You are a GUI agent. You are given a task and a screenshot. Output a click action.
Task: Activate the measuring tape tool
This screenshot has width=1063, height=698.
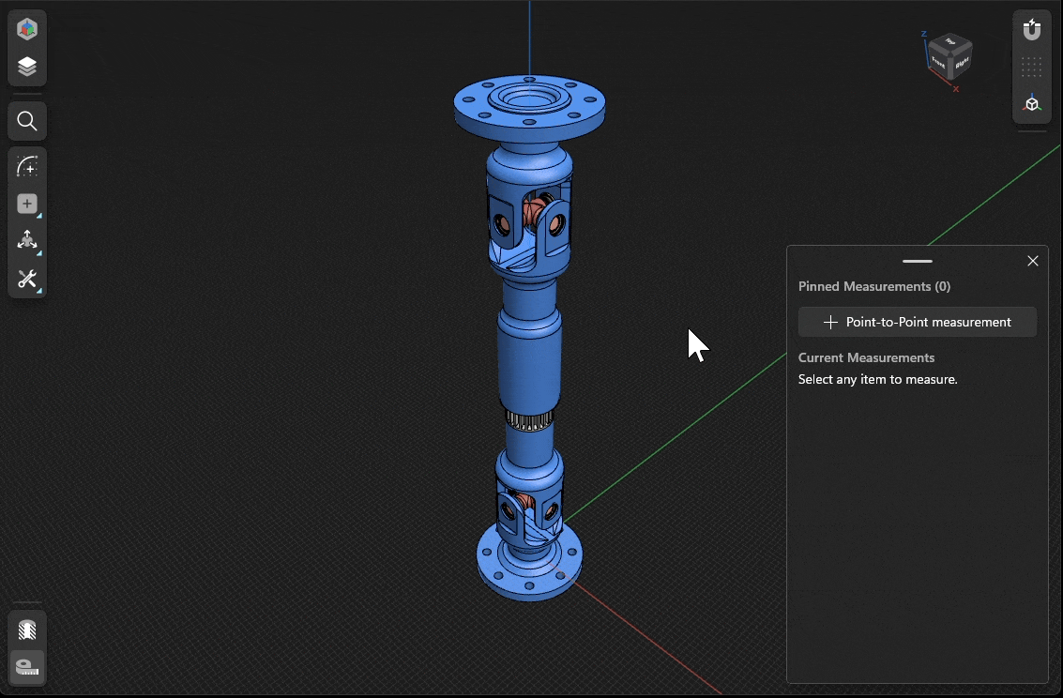(26, 667)
